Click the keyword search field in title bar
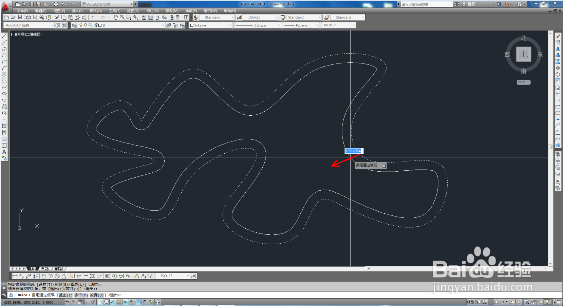 pos(427,4)
